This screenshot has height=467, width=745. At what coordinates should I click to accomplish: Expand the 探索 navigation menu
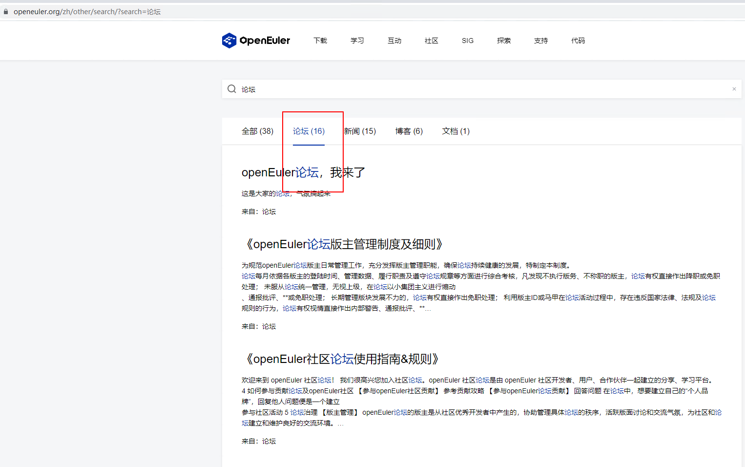(x=504, y=41)
